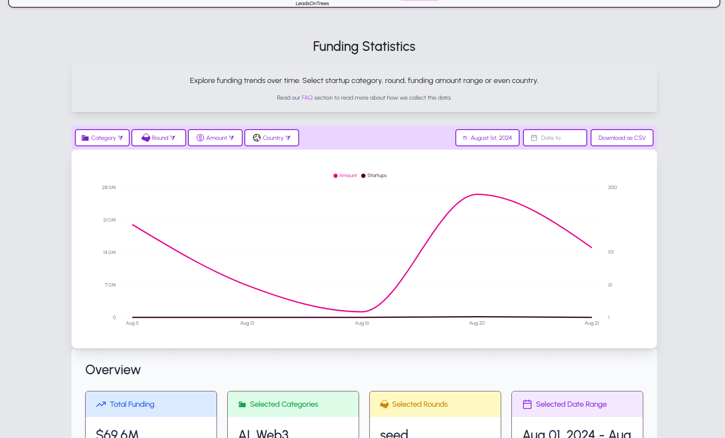Click the Selected Date Range card title

tap(571, 404)
